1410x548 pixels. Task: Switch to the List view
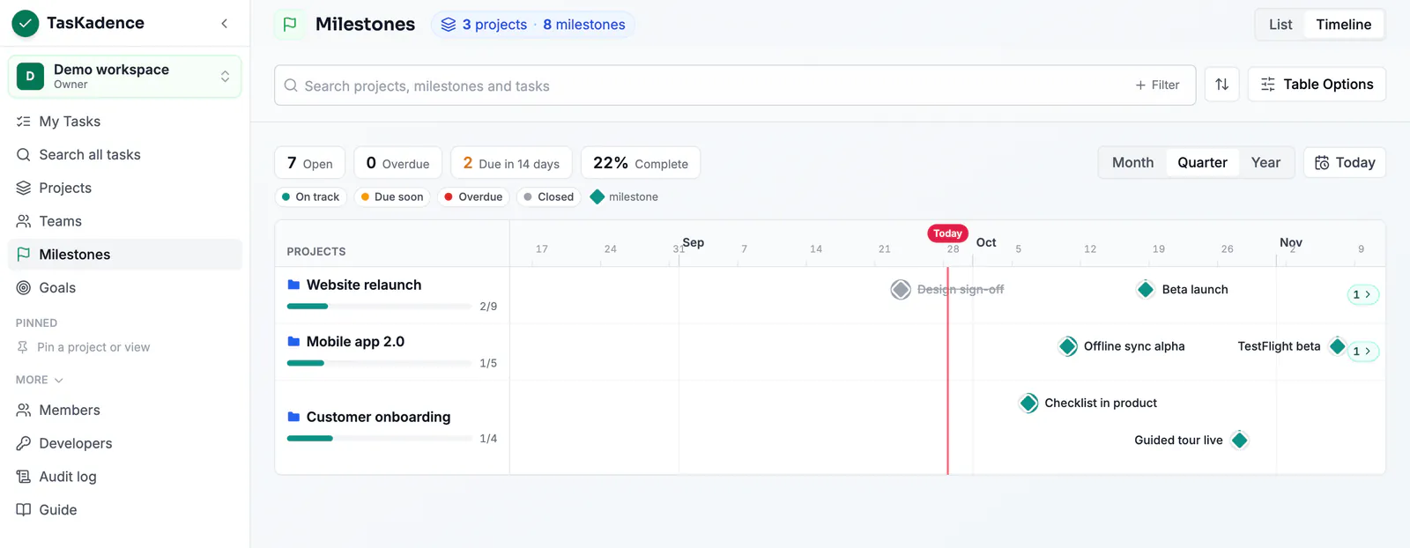[x=1280, y=25]
